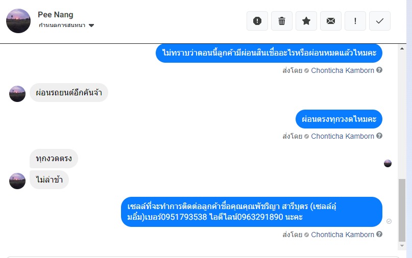Open Chonticha Kamborn link under ผ่อนตรงทุกงวดไหมคะ
This screenshot has height=258, width=412.
point(343,136)
